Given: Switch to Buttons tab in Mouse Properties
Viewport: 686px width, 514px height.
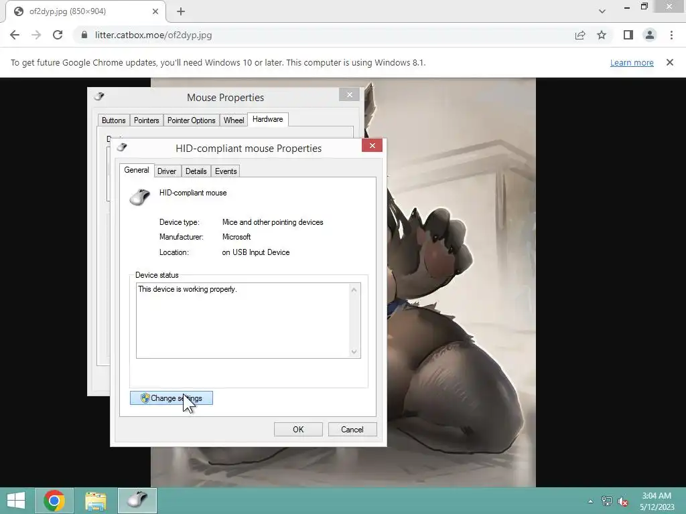Looking at the screenshot, I should click(113, 120).
